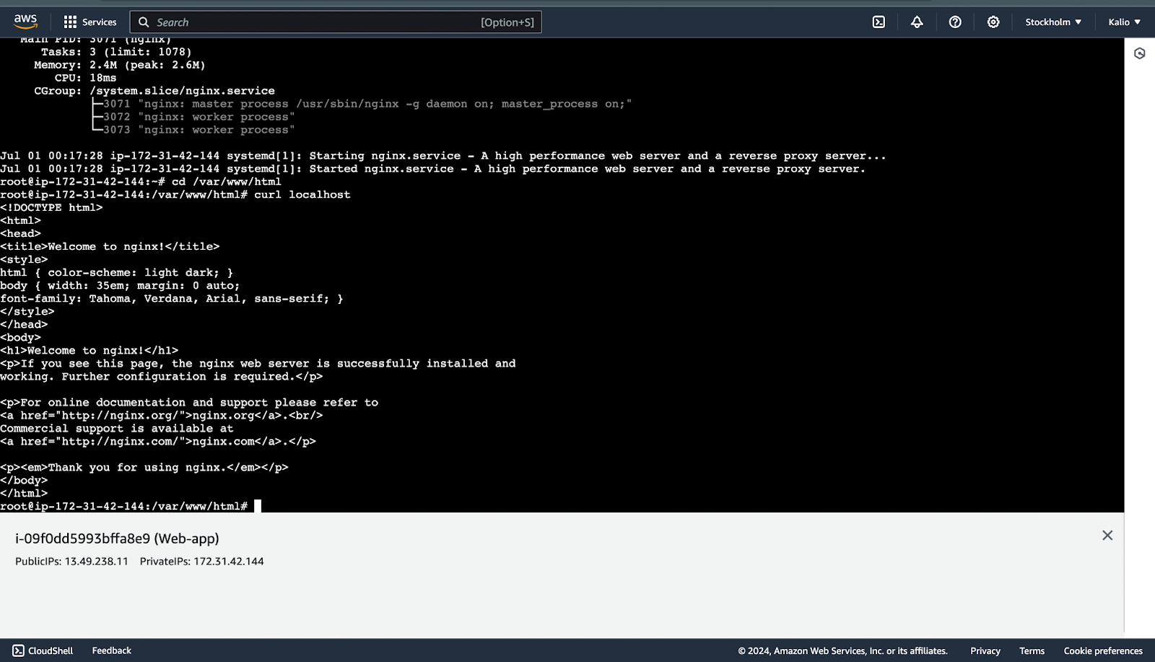Click the terminal prompt cursor line
This screenshot has width=1155, height=662.
click(x=131, y=506)
